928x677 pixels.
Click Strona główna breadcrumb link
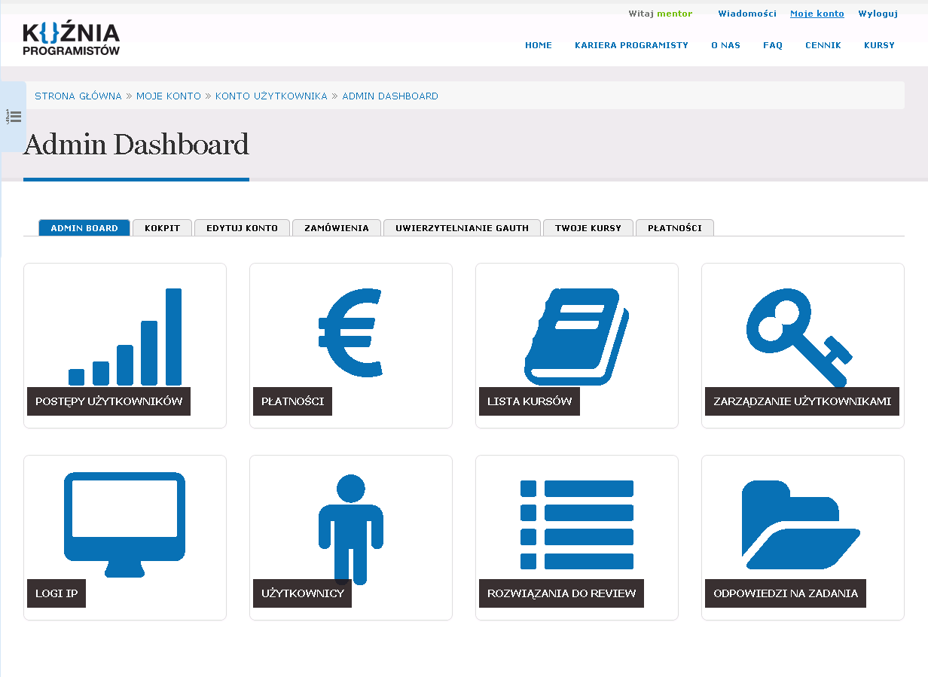[78, 96]
